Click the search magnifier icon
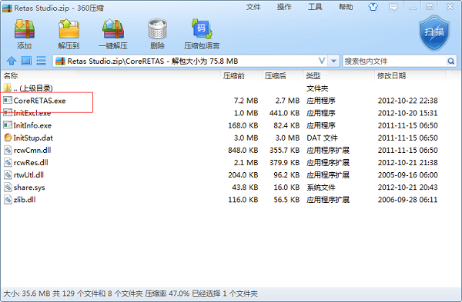 (450, 61)
